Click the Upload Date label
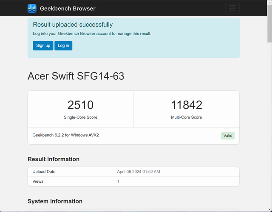Screen dimensions: 272x212 [x=44, y=171]
